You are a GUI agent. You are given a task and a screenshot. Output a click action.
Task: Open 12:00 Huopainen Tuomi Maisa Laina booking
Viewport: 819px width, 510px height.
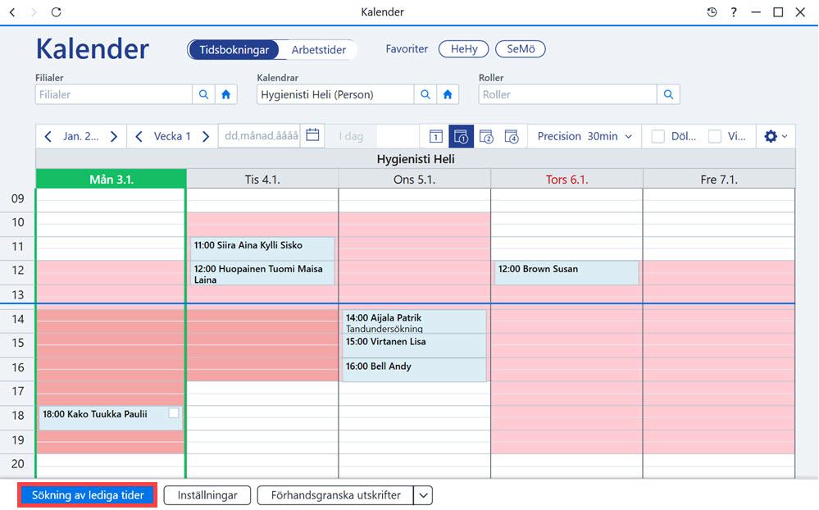pyautogui.click(x=262, y=273)
